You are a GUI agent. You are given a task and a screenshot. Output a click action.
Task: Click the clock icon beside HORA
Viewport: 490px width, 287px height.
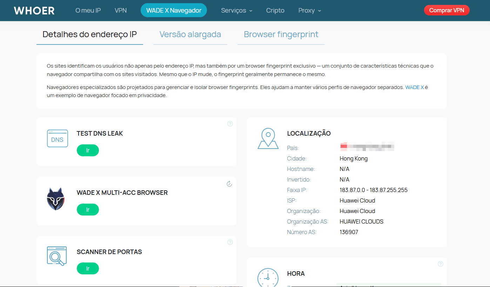(x=268, y=278)
